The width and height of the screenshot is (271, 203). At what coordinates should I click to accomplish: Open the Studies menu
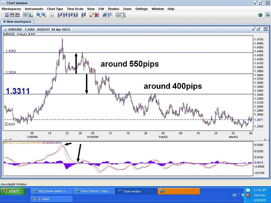[113, 9]
